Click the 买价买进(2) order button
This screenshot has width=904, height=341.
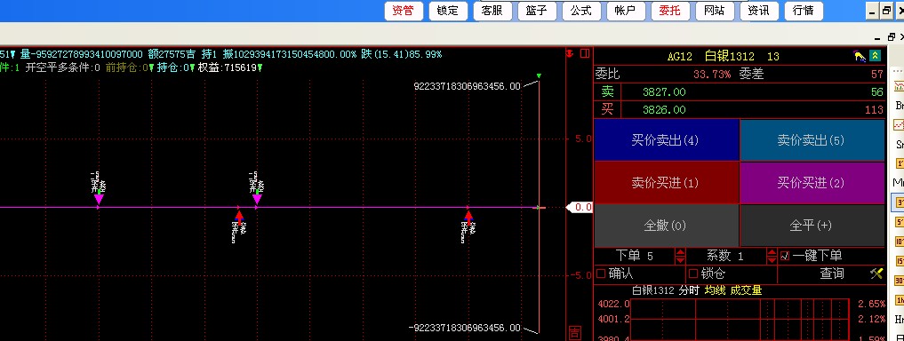(812, 183)
